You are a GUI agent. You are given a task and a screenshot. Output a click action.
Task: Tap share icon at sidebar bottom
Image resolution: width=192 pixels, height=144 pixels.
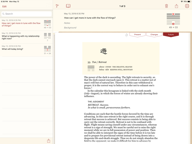pyautogui.click(x=49, y=141)
